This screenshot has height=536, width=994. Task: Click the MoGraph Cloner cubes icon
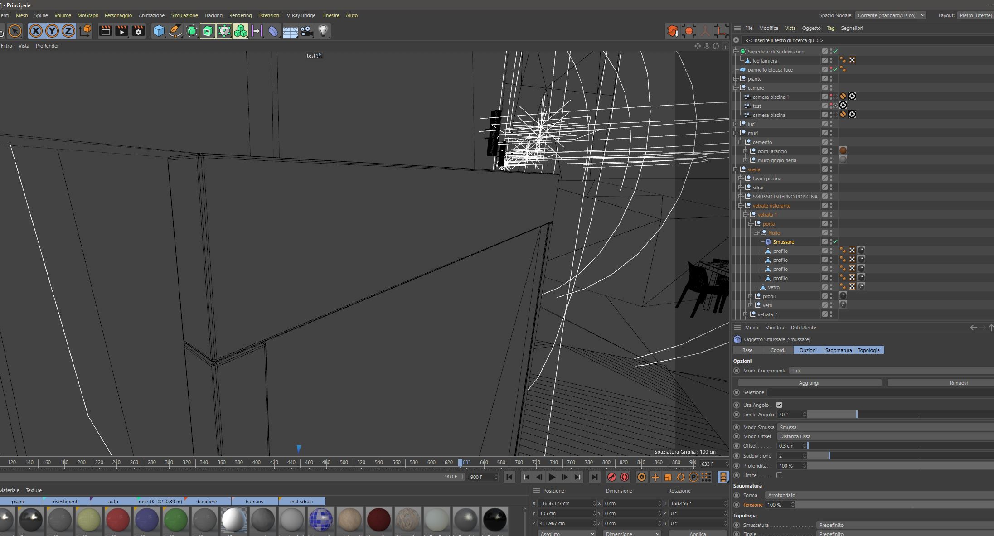tap(241, 31)
